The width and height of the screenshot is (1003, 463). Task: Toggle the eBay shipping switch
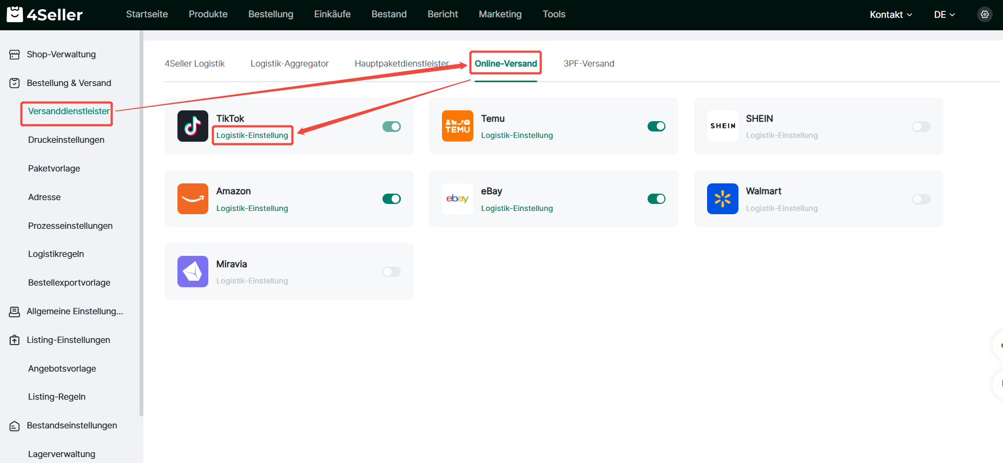pyautogui.click(x=656, y=199)
